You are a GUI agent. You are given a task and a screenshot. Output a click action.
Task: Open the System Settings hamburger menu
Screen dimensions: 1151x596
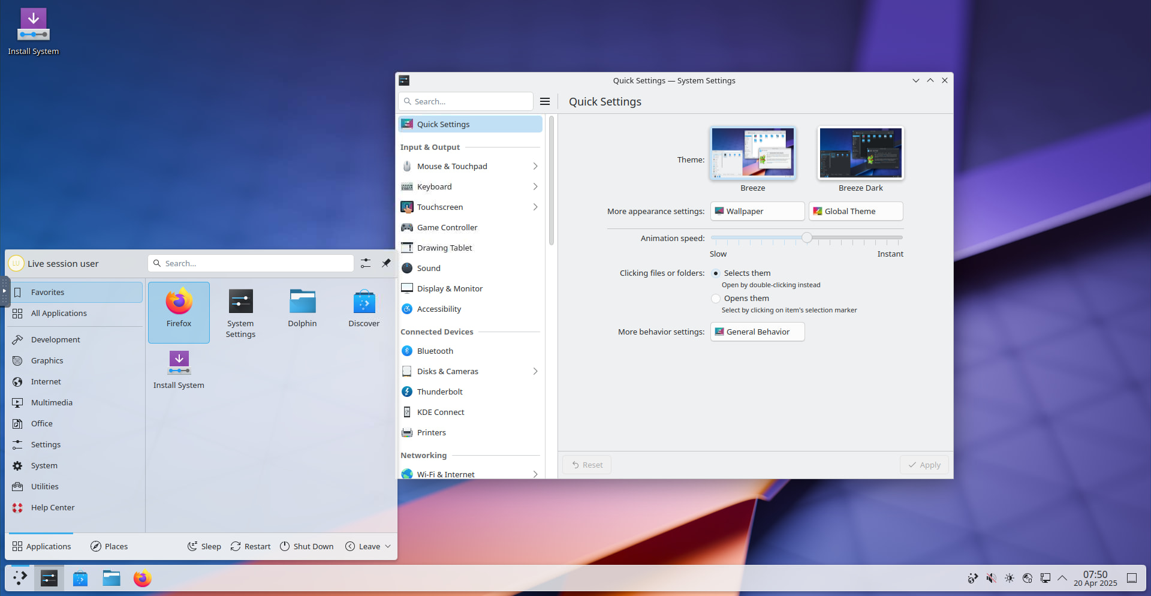pyautogui.click(x=544, y=101)
